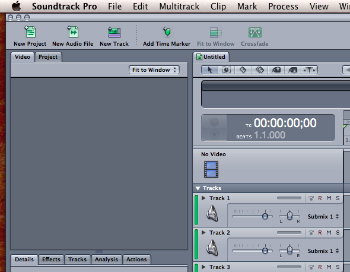Viewport: 350px width, 272px height.
Task: Collapse the Tracks section triangle
Action: click(198, 188)
